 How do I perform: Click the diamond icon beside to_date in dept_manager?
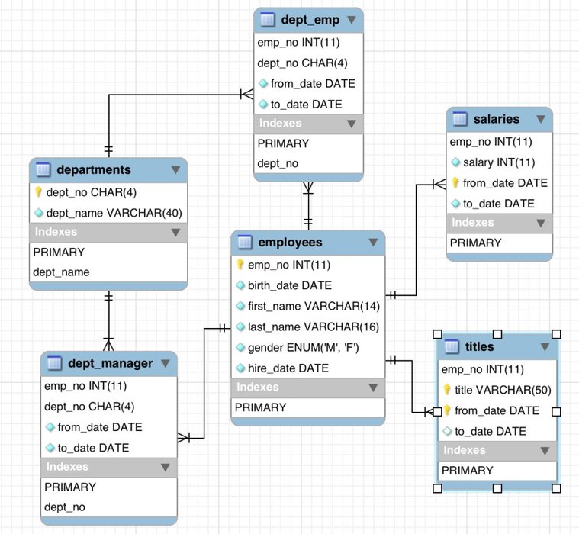tap(50, 448)
